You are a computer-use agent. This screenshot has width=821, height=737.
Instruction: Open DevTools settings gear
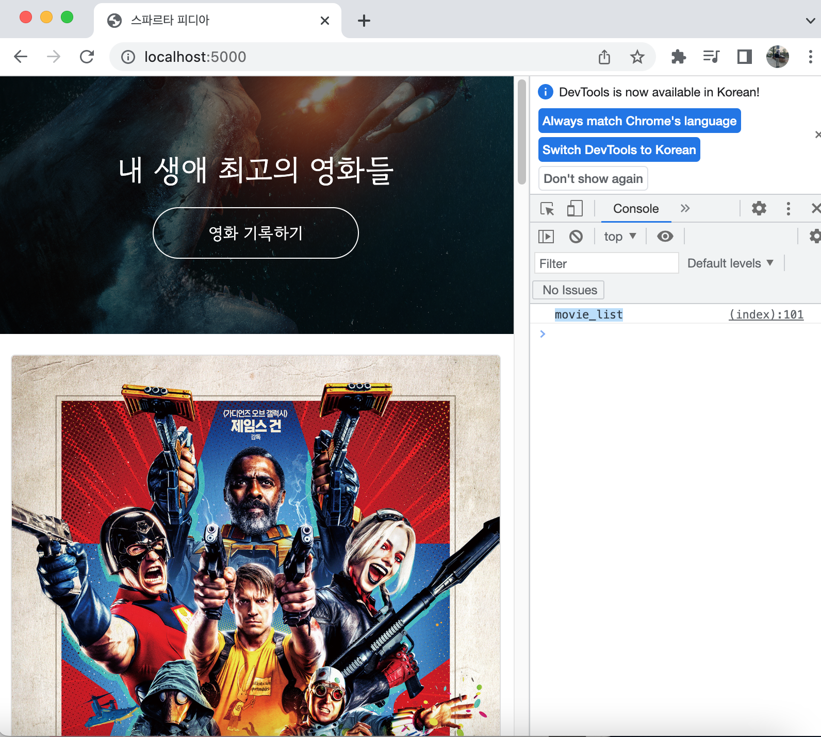[759, 209]
